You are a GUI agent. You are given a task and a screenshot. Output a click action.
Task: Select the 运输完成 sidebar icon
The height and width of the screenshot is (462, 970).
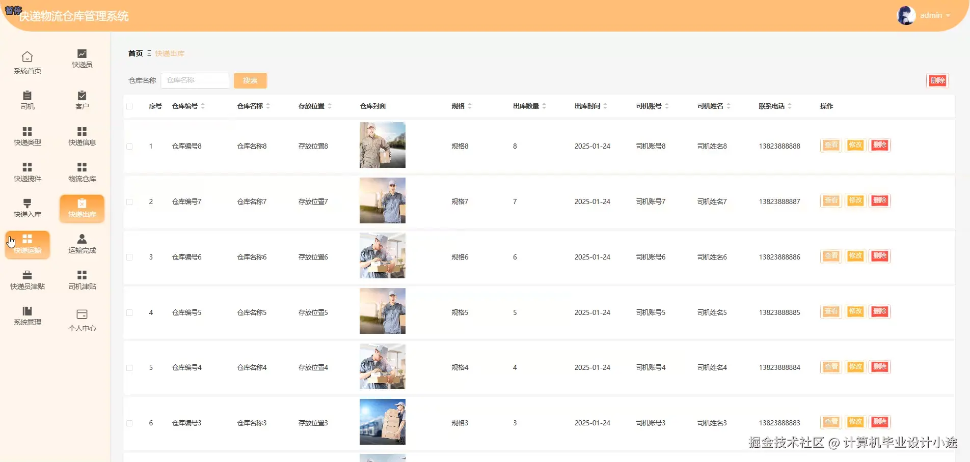click(x=82, y=239)
